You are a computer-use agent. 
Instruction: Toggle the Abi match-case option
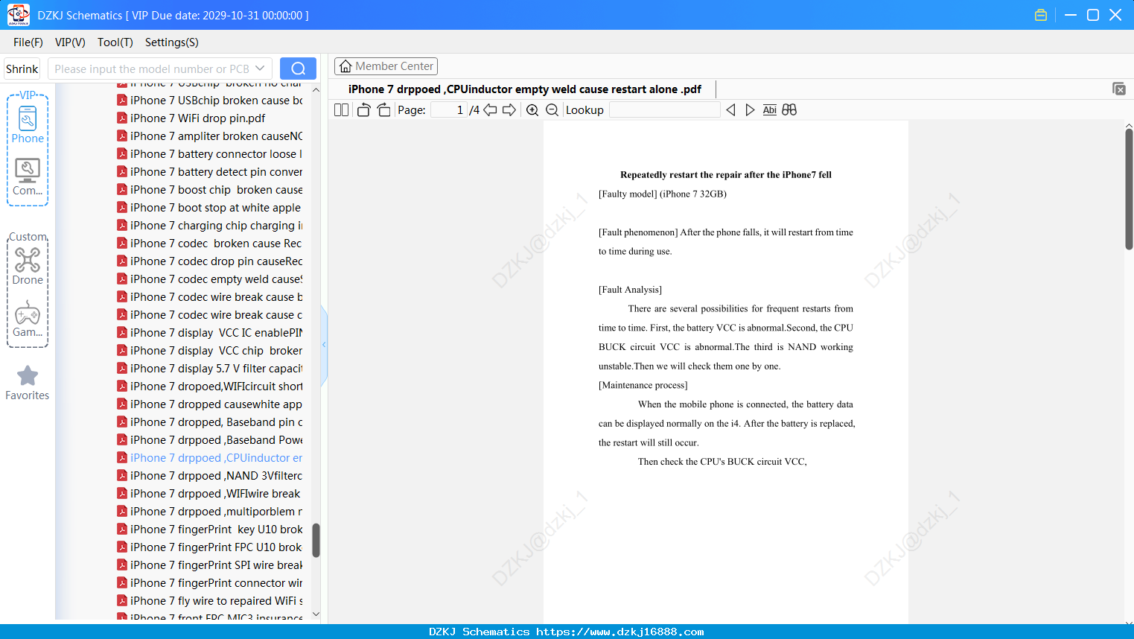click(x=770, y=110)
